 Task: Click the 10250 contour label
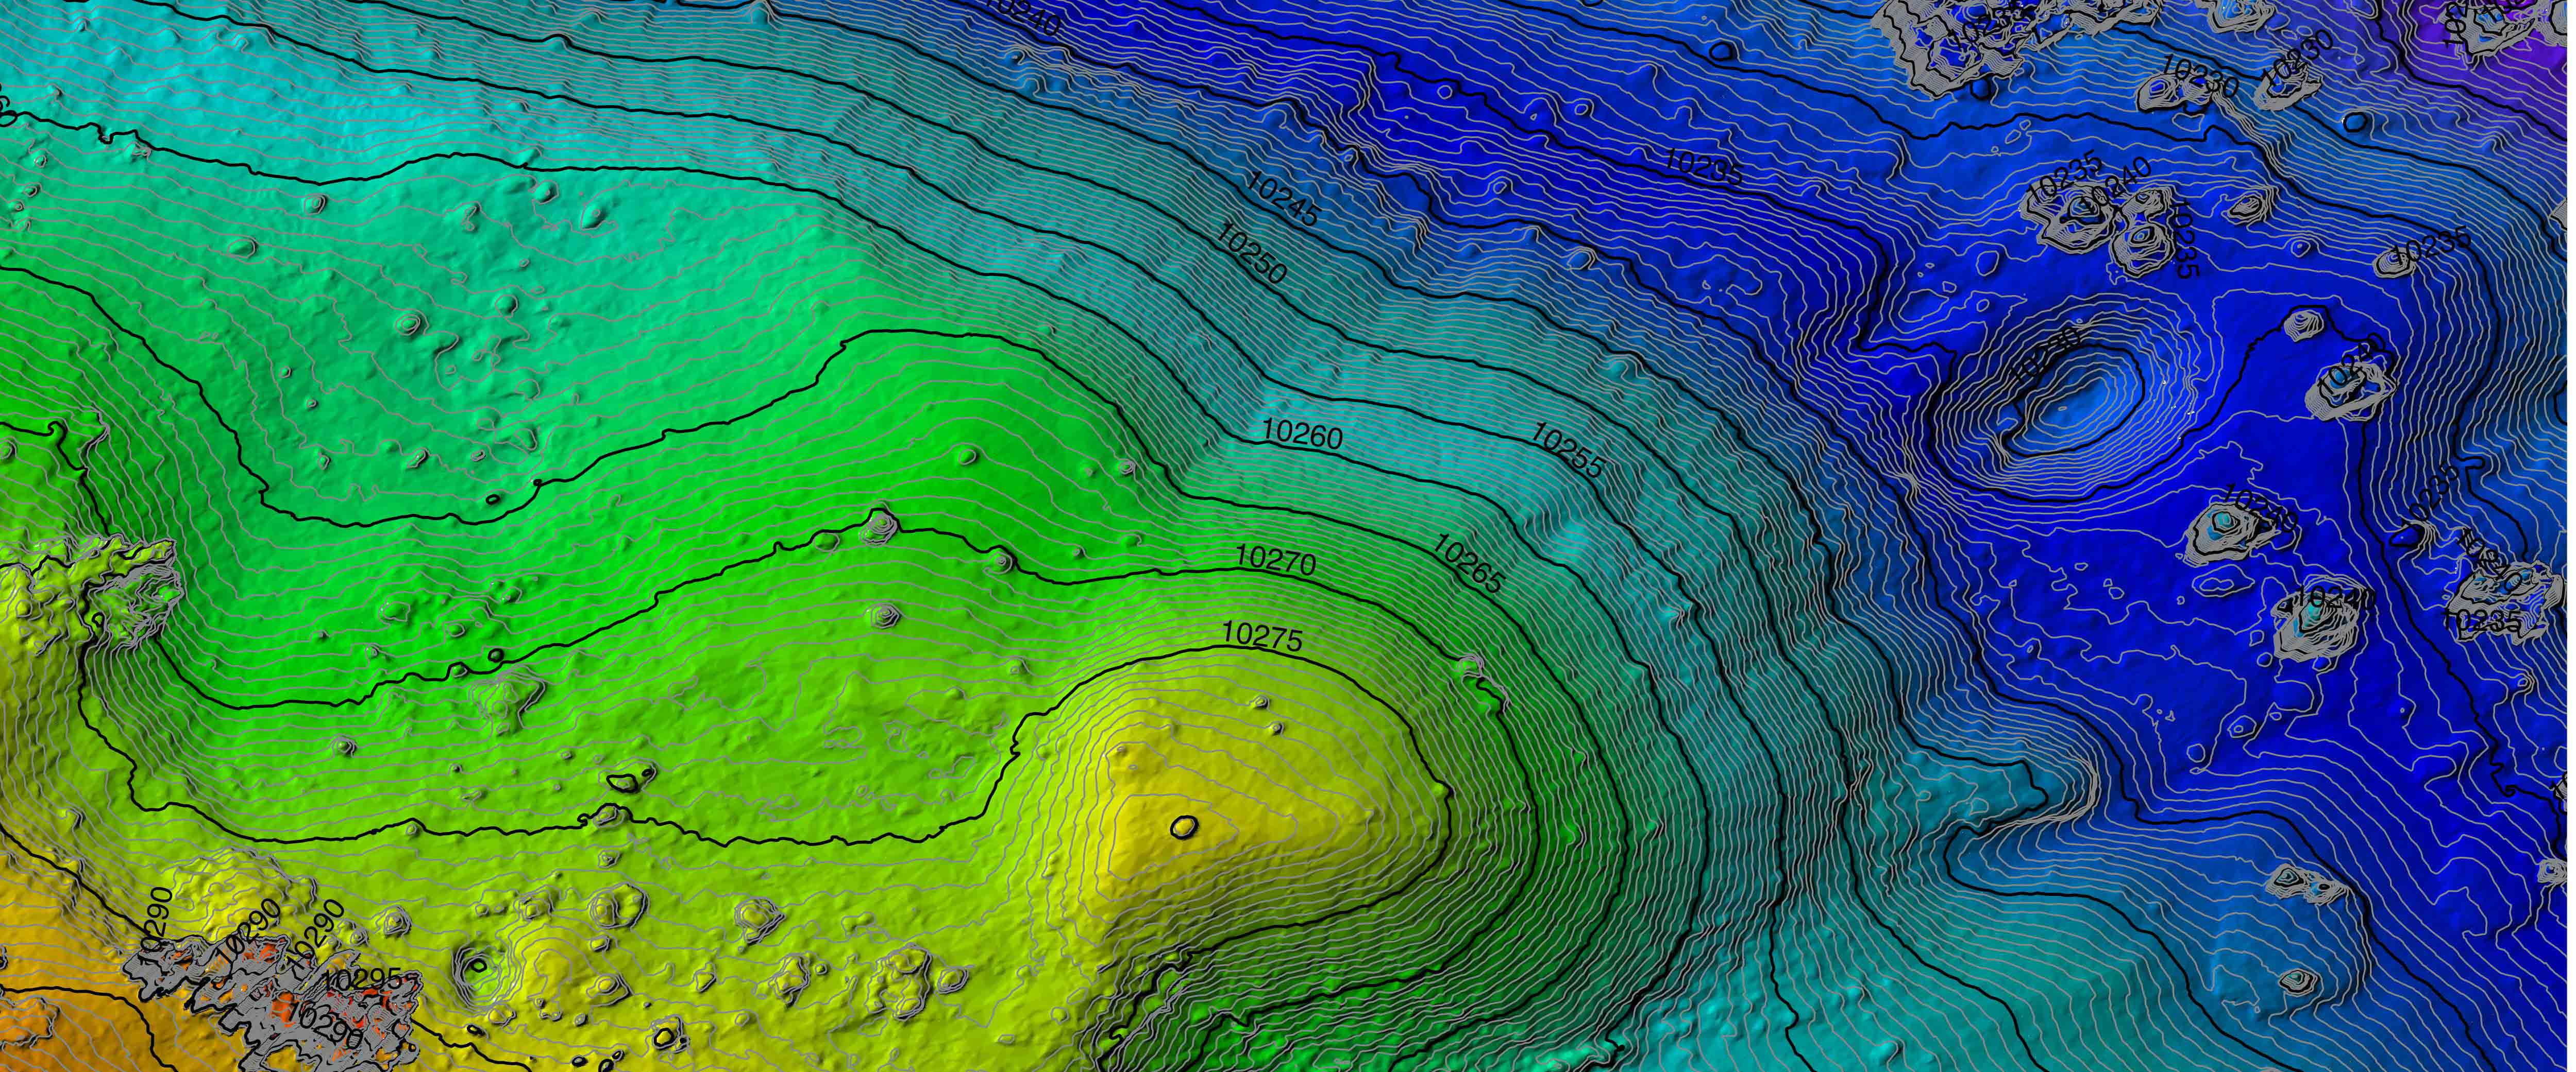[1252, 254]
